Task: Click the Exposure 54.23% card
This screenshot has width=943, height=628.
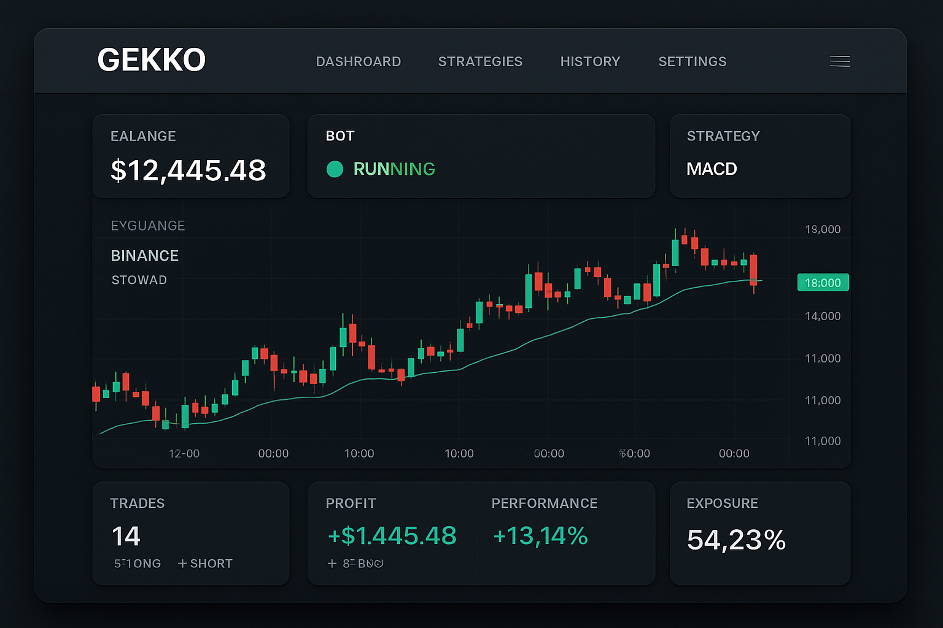Action: 760,534
